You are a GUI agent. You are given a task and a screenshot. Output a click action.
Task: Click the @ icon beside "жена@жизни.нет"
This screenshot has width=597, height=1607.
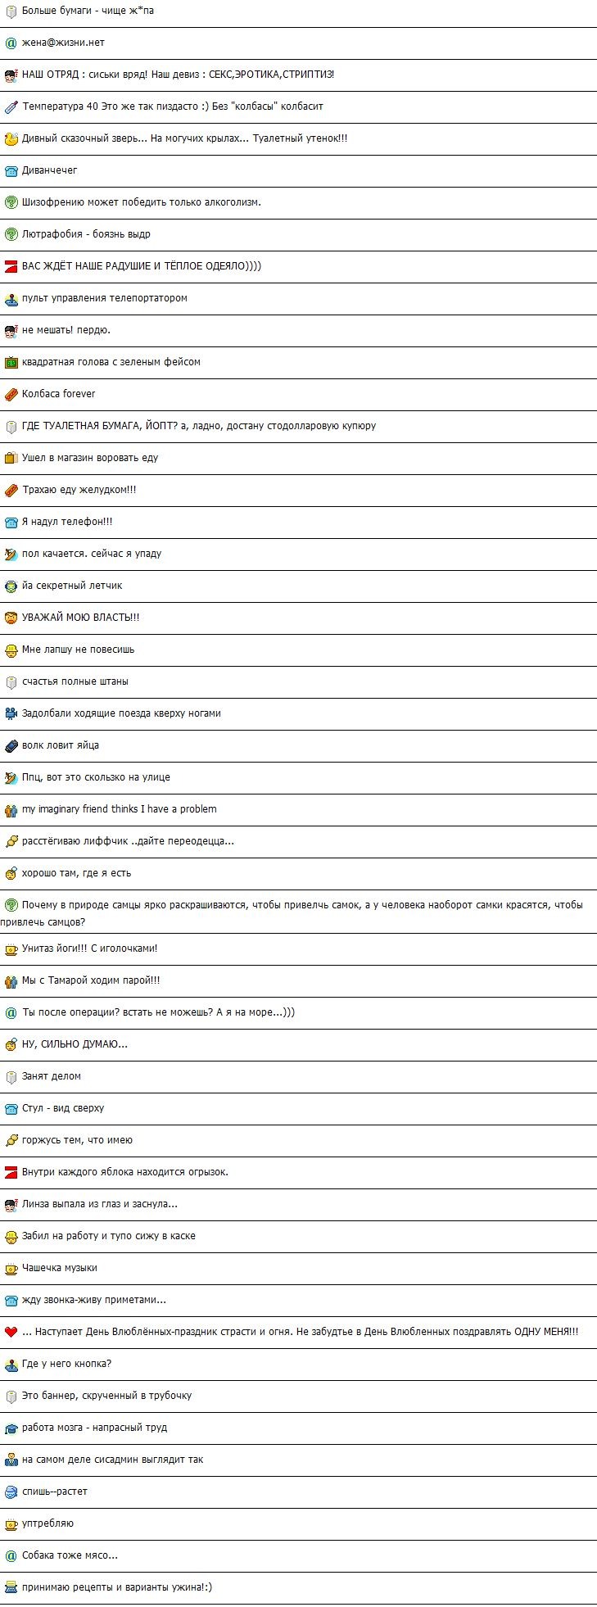[x=11, y=43]
